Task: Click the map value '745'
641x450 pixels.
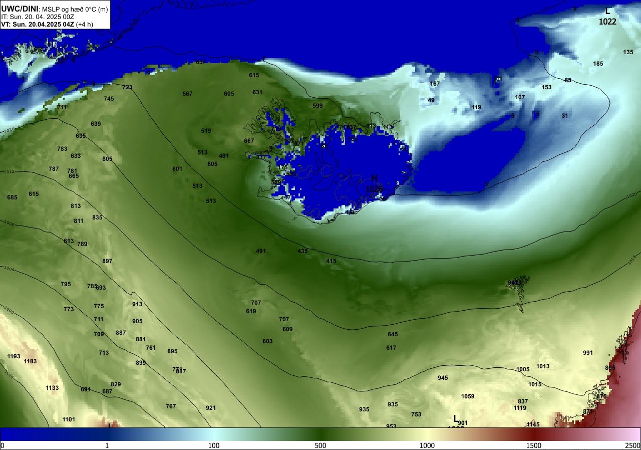Action: pyautogui.click(x=109, y=99)
